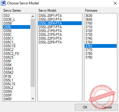This screenshot has height=112, width=119.
Task: Close the Choose Servo Model dialog
Action: (x=115, y=3)
